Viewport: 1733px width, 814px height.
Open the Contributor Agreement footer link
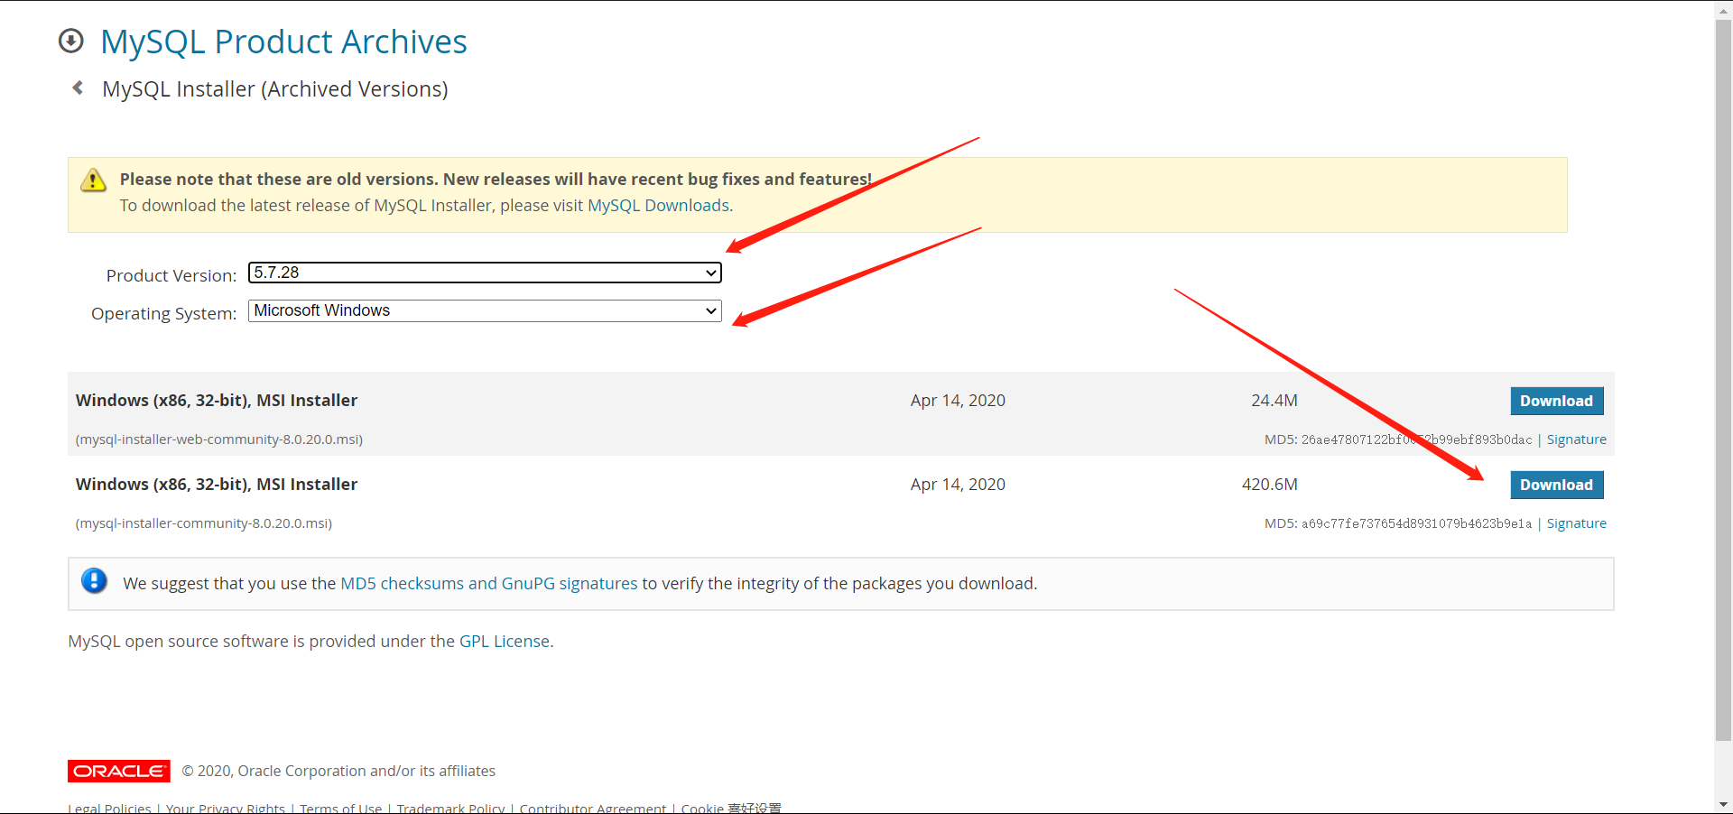point(592,808)
